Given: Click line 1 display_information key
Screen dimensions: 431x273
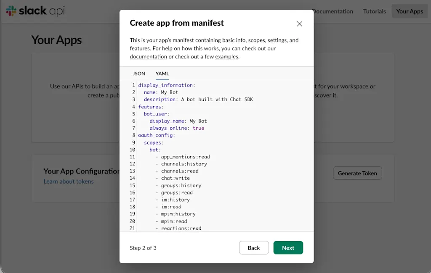Looking at the screenshot, I should click(x=167, y=85).
